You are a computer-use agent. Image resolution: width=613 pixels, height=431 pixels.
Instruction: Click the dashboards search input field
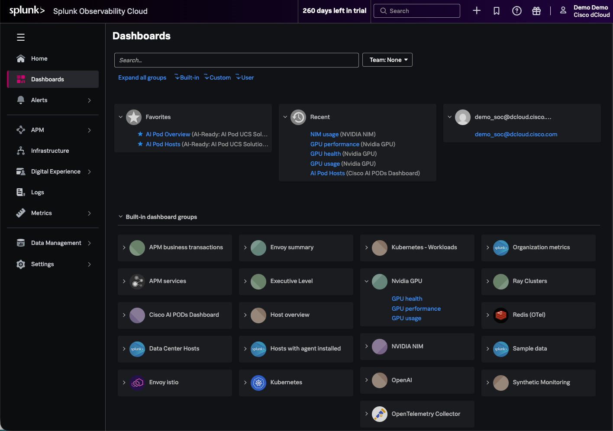click(236, 60)
